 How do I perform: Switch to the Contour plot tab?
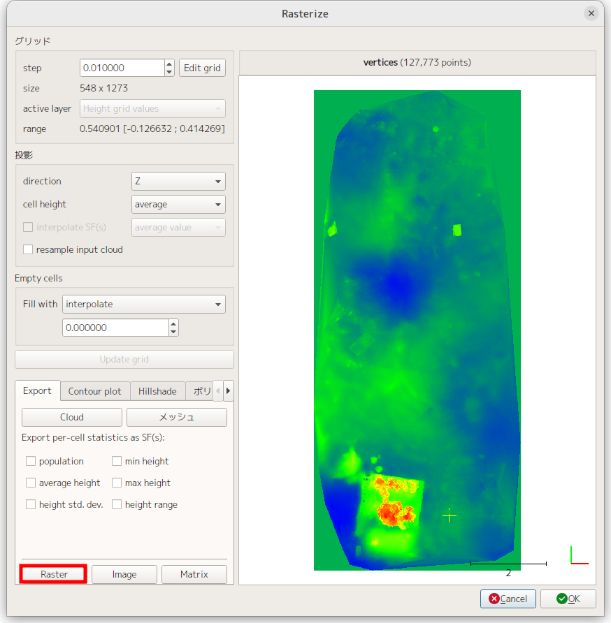point(94,390)
